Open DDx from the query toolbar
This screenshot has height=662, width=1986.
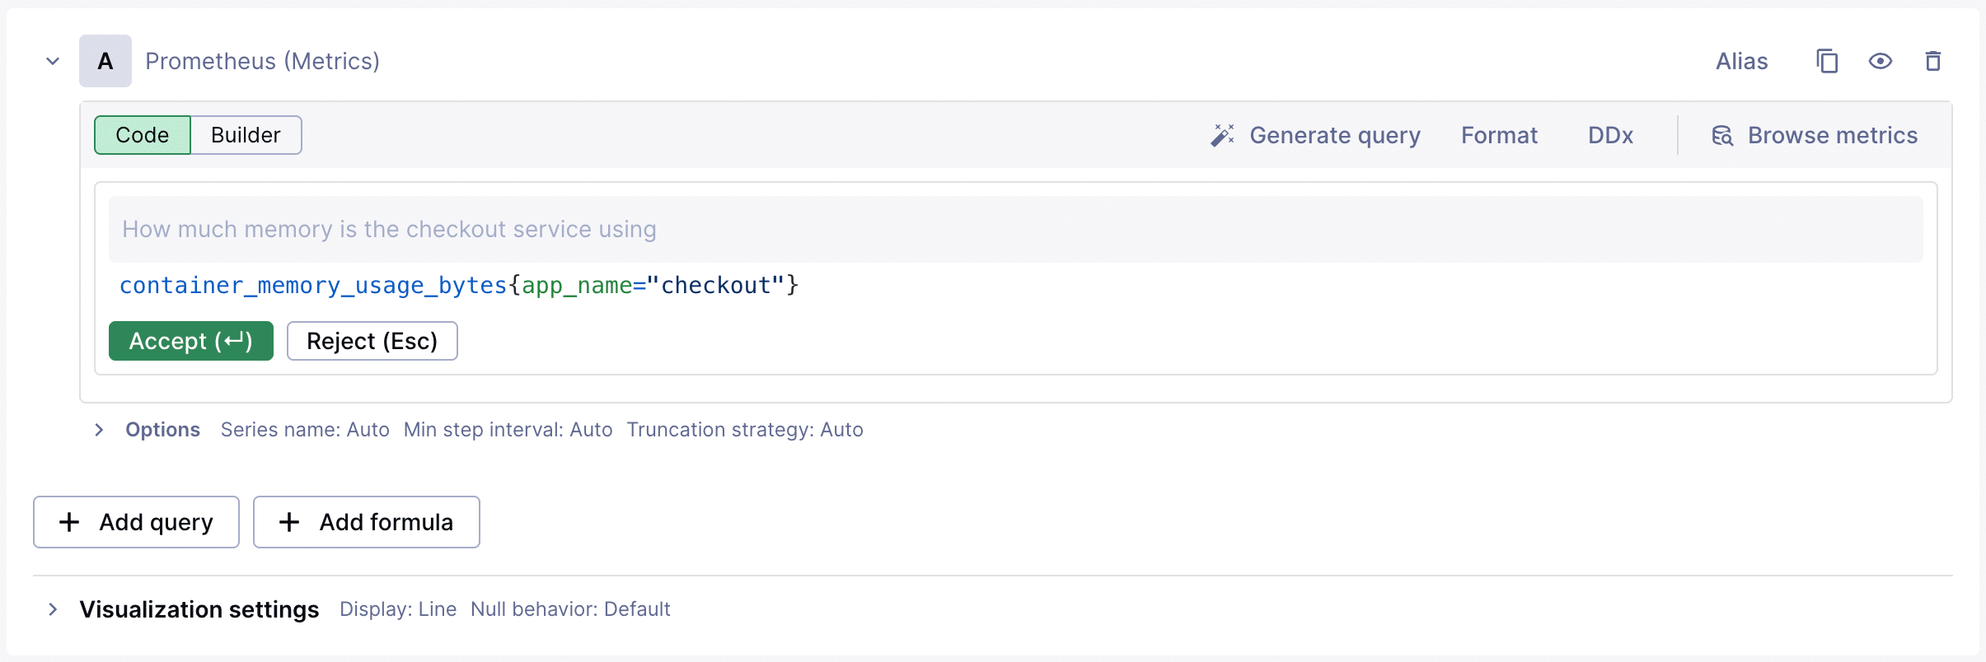coord(1610,135)
